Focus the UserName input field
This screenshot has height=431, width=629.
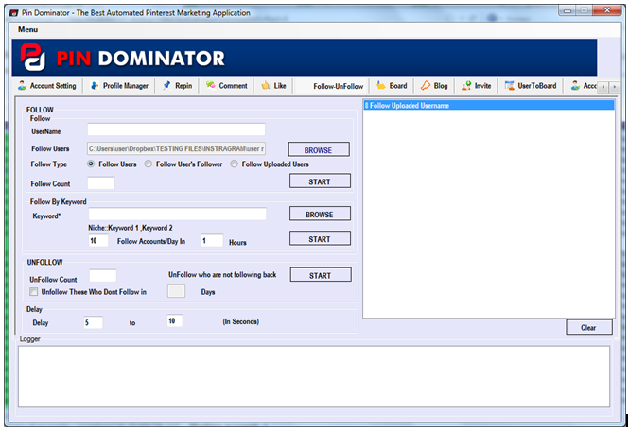pos(176,129)
